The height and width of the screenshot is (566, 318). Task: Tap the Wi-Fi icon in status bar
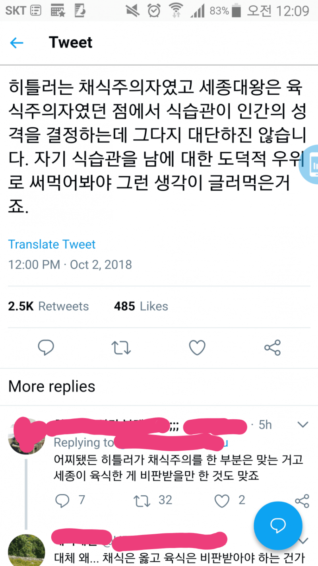pos(175,10)
